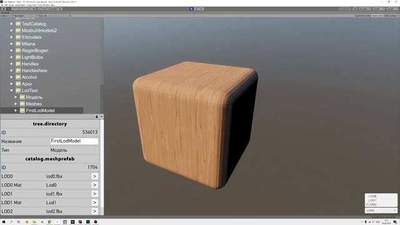Open the cloud services icon
The height and width of the screenshot is (225, 400).
point(355,9)
